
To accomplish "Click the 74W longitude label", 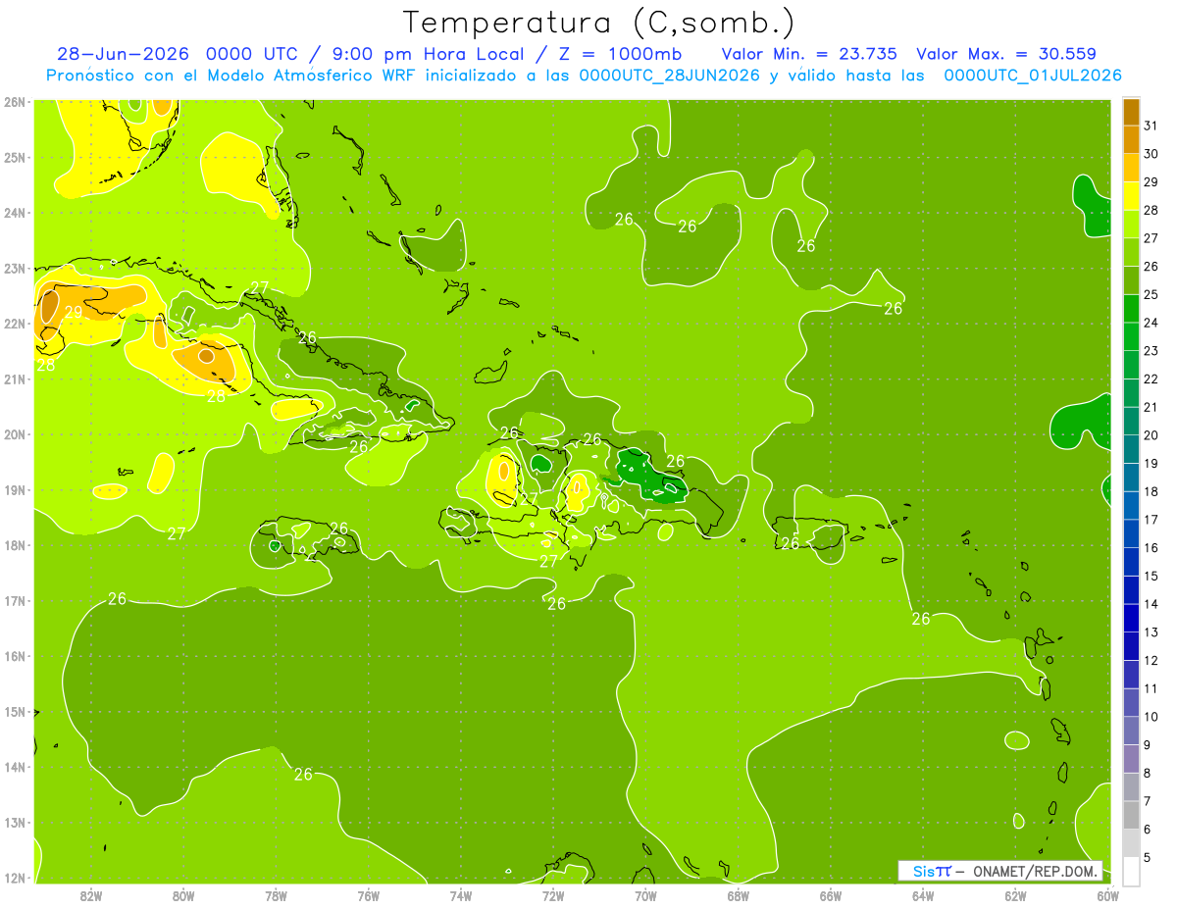I will pos(461,895).
